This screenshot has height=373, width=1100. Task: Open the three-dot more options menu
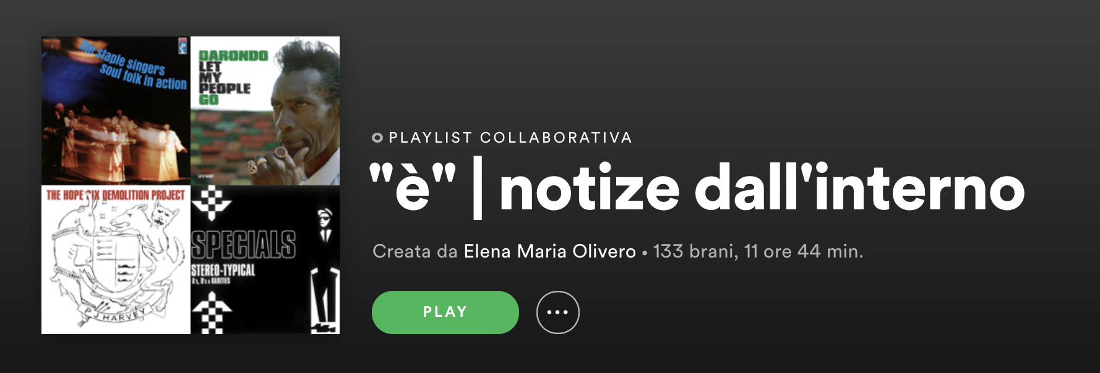[557, 312]
